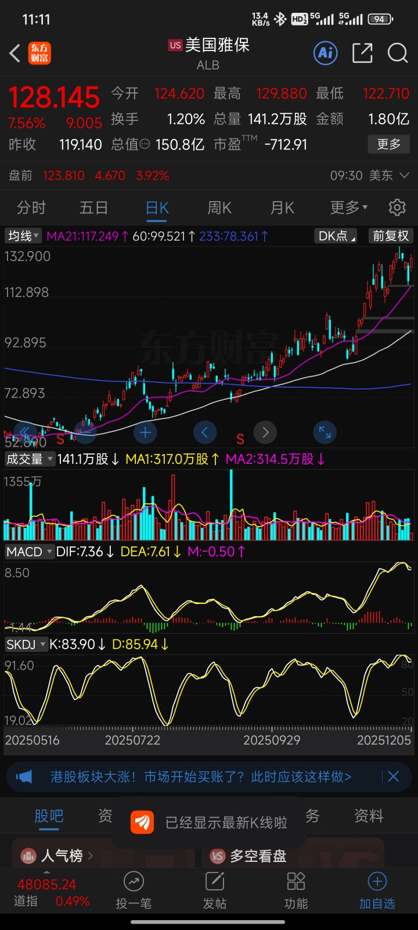Image resolution: width=418 pixels, height=930 pixels.
Task: Open the DK点 dropdown
Action: click(337, 236)
